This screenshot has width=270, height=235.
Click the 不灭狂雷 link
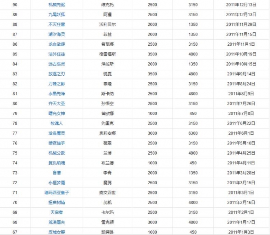pos(57,24)
